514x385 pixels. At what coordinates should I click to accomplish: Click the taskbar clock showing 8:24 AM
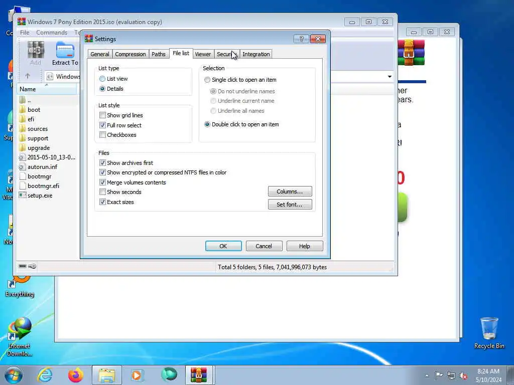pos(488,375)
